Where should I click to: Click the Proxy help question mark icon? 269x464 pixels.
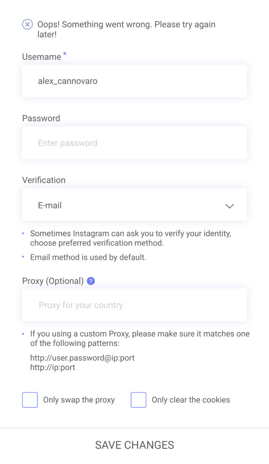(91, 281)
